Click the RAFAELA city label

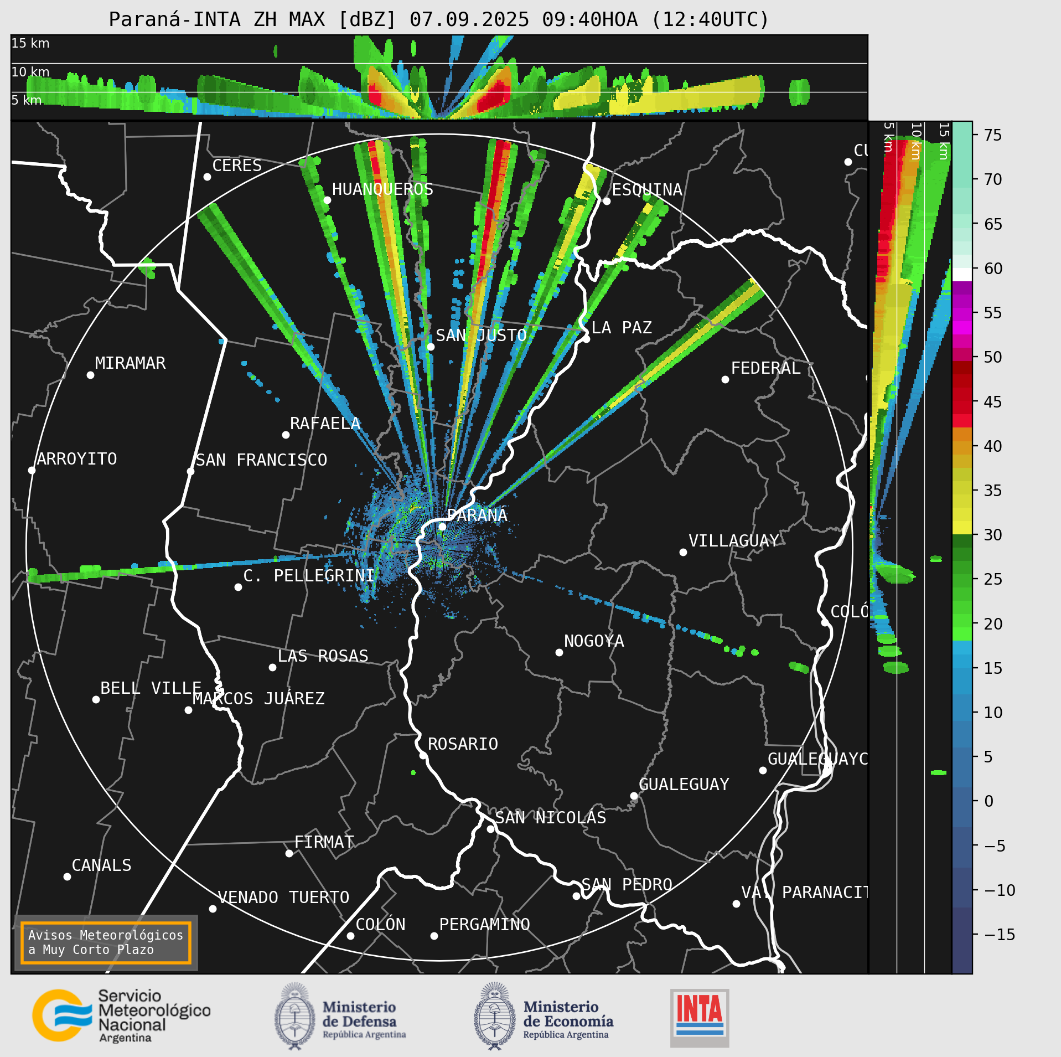point(325,424)
